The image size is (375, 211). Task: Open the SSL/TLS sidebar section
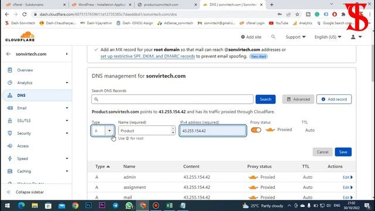(x=23, y=121)
